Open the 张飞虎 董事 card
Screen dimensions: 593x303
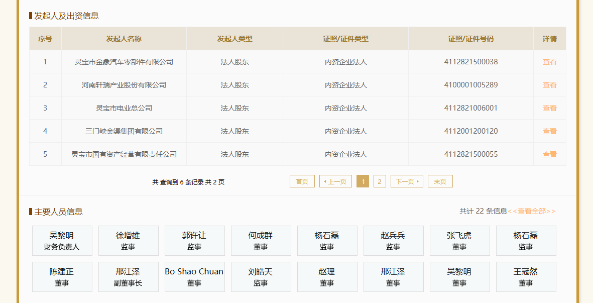point(459,241)
